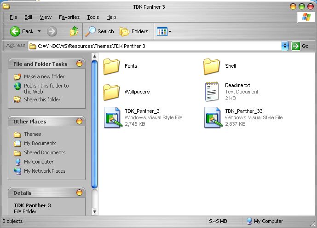The height and width of the screenshot is (228, 317).
Task: Open the Help menu
Action: point(111,17)
